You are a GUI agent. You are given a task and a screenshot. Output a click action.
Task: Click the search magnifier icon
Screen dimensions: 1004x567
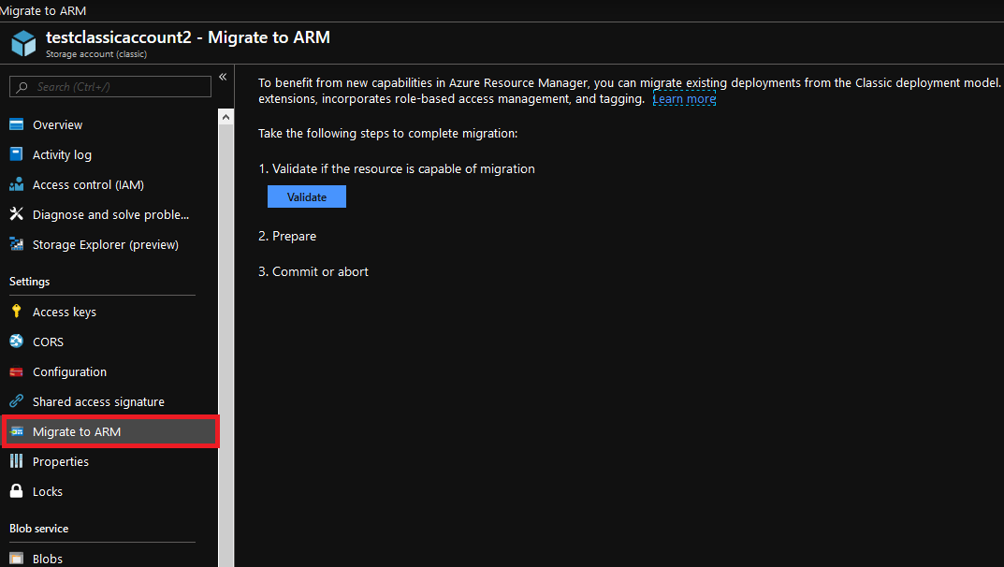tap(22, 87)
